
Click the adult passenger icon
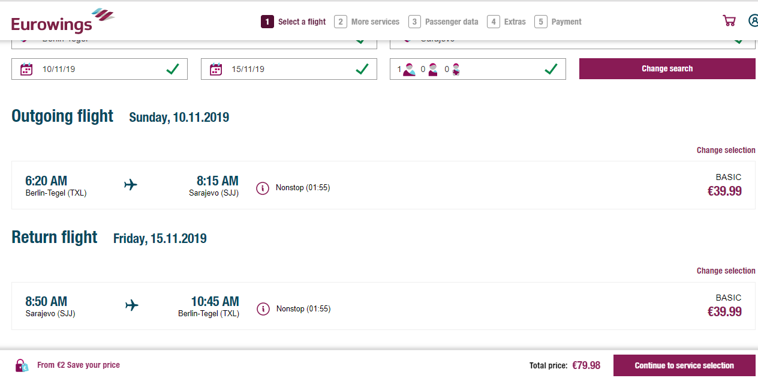coord(409,70)
